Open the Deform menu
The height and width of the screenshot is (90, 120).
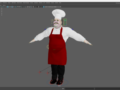tap(40, 3)
